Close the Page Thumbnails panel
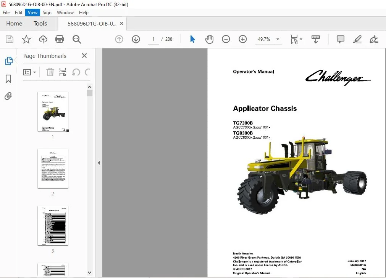The width and height of the screenshot is (386, 278). click(84, 56)
